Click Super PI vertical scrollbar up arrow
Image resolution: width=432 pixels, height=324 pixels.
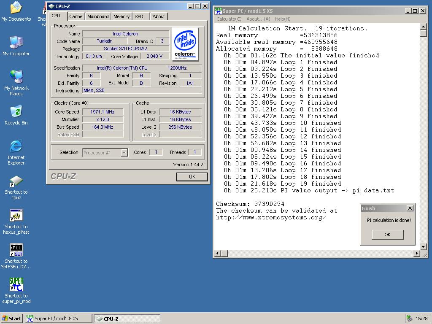tap(424, 27)
